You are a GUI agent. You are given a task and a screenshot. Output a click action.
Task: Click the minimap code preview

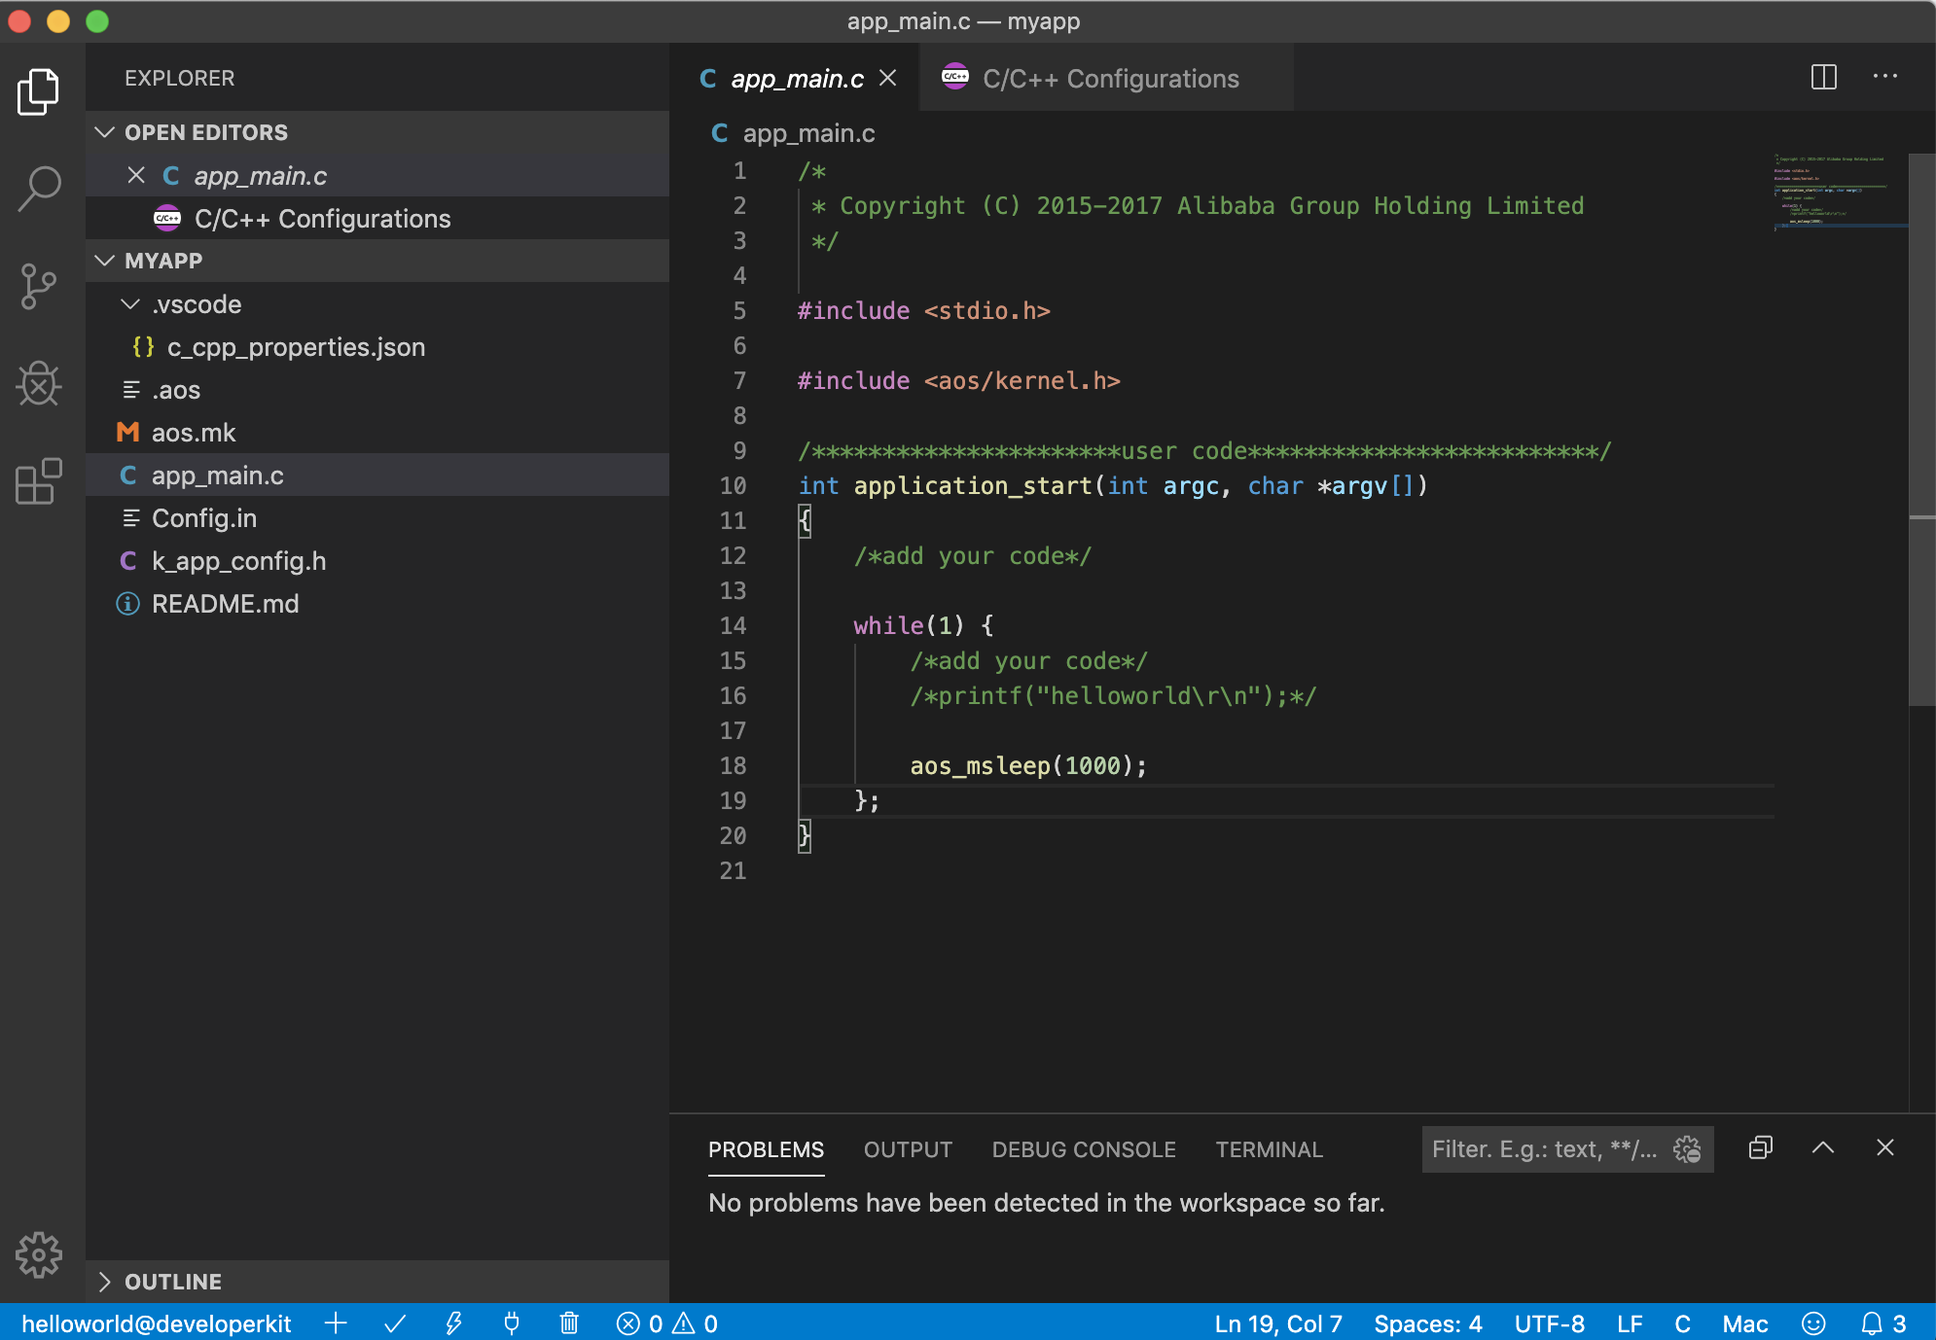click(x=1829, y=191)
